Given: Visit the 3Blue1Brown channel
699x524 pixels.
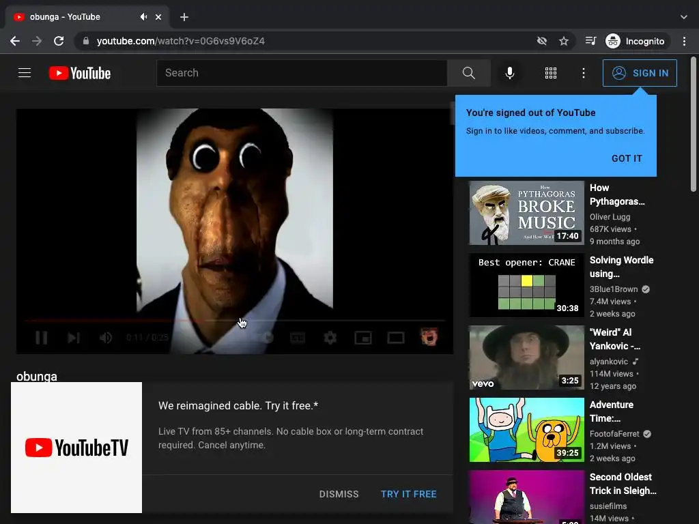Looking at the screenshot, I should (614, 289).
